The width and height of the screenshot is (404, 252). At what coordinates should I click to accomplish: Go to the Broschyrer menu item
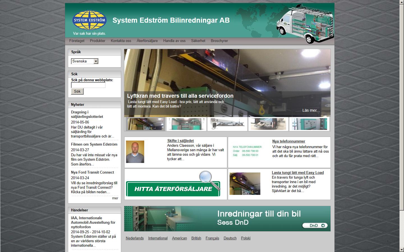tap(219, 41)
